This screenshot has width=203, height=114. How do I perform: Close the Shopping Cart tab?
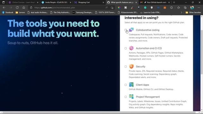(x=103, y=3)
